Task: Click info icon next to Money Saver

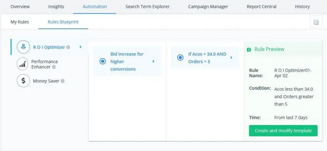Action: pos(62,81)
